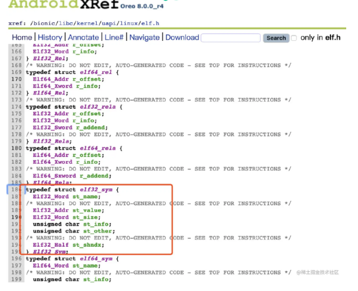
Task: Download the elf.h file
Action: point(182,37)
